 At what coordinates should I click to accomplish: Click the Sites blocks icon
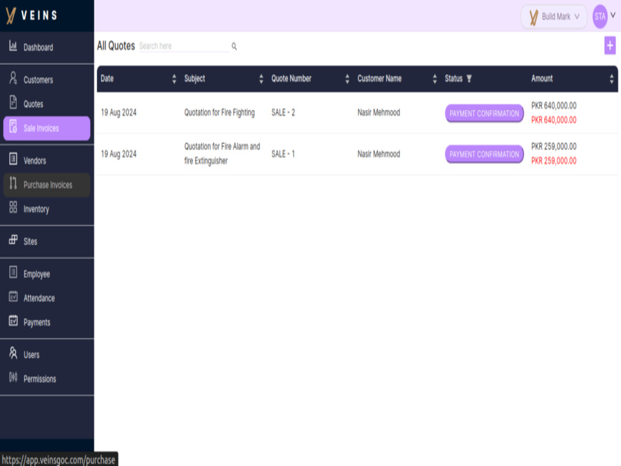[13, 240]
